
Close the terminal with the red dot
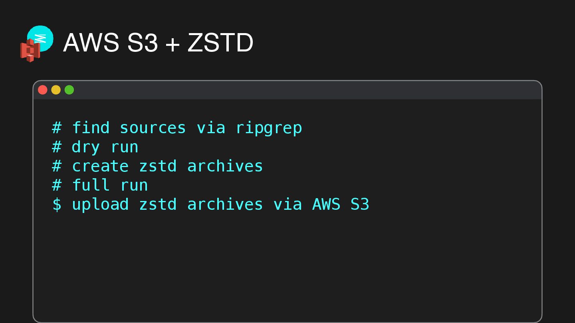(43, 90)
